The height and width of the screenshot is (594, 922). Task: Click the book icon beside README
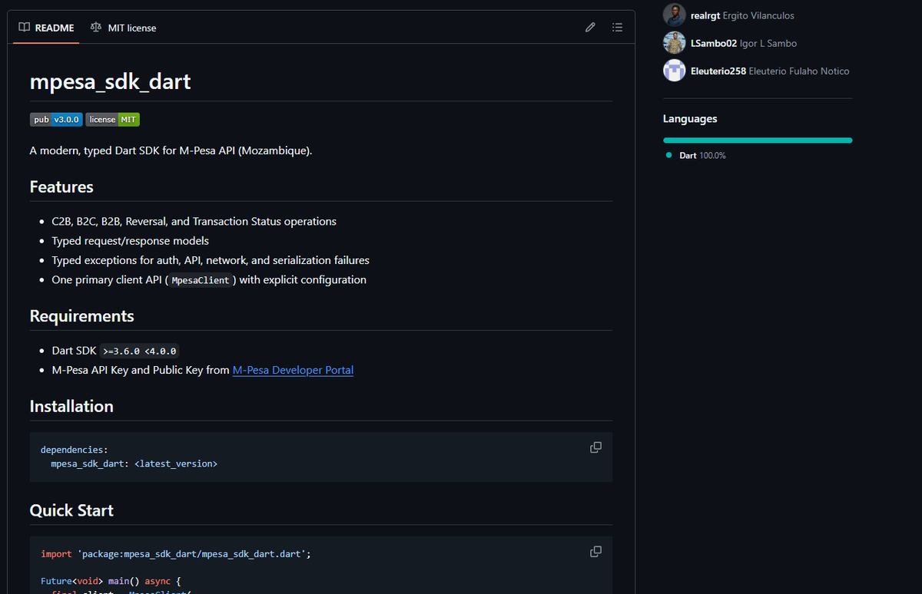25,28
